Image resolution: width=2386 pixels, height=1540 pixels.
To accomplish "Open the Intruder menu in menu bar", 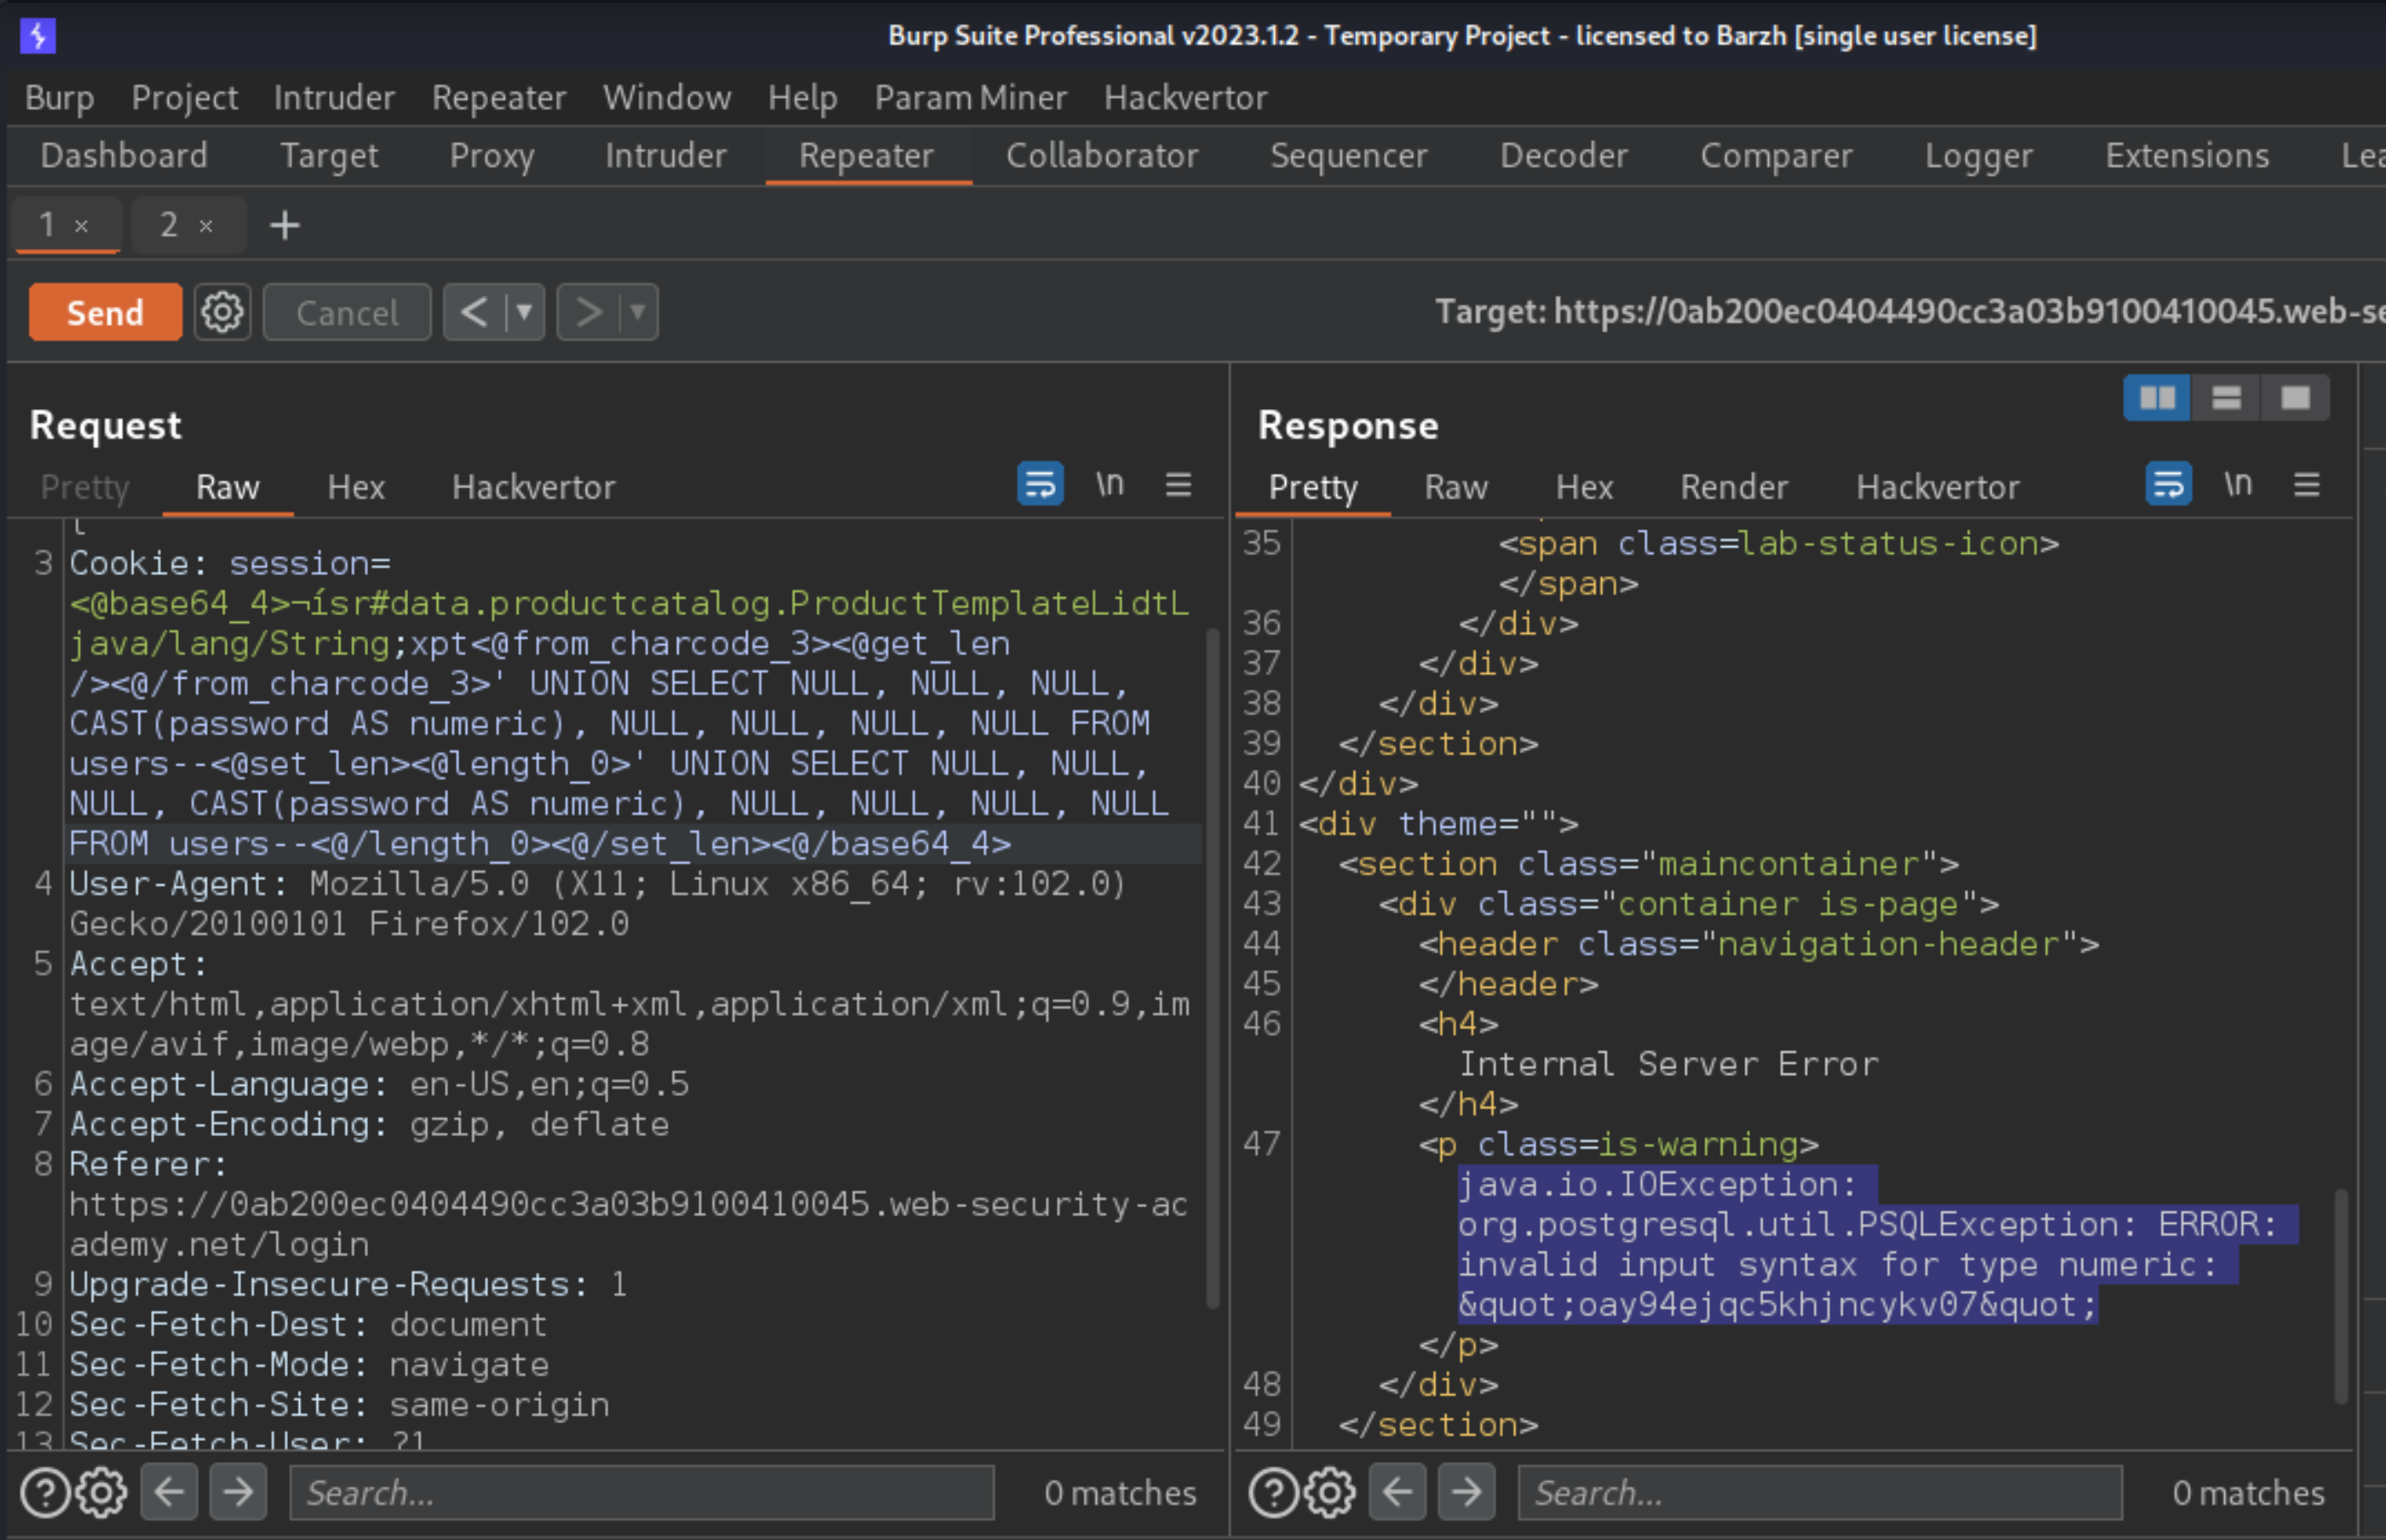I will pyautogui.click(x=334, y=98).
